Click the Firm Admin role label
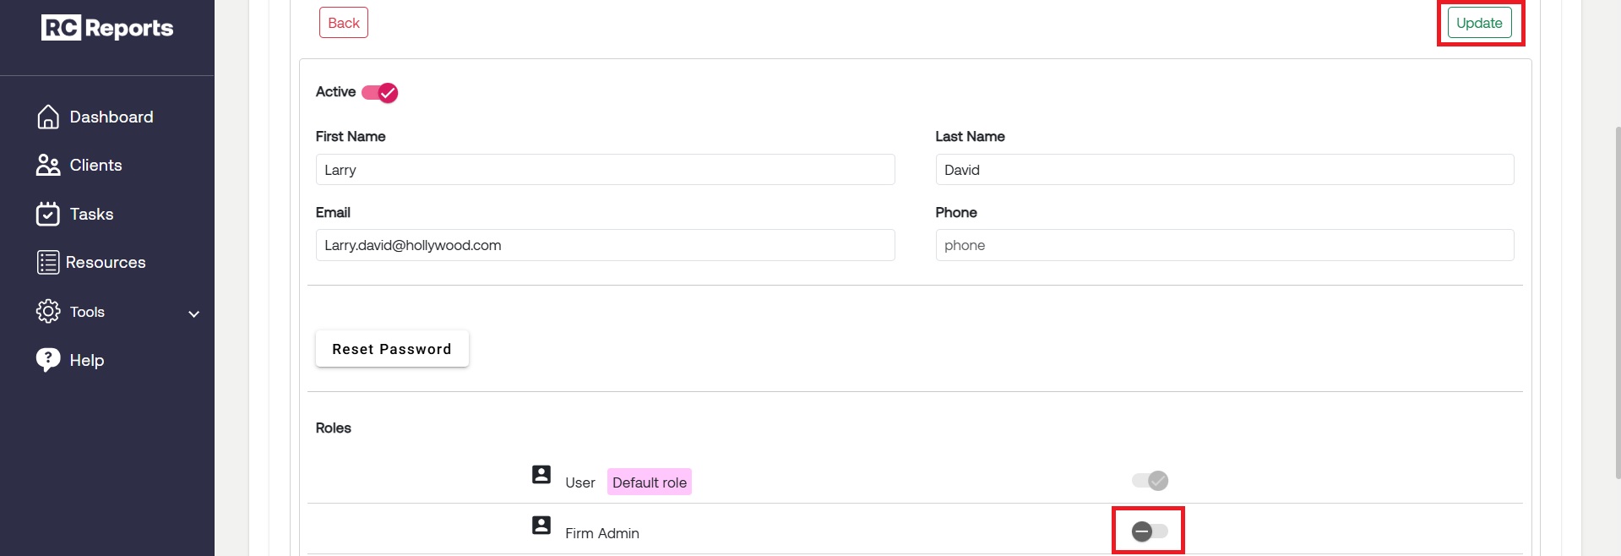 pos(602,533)
